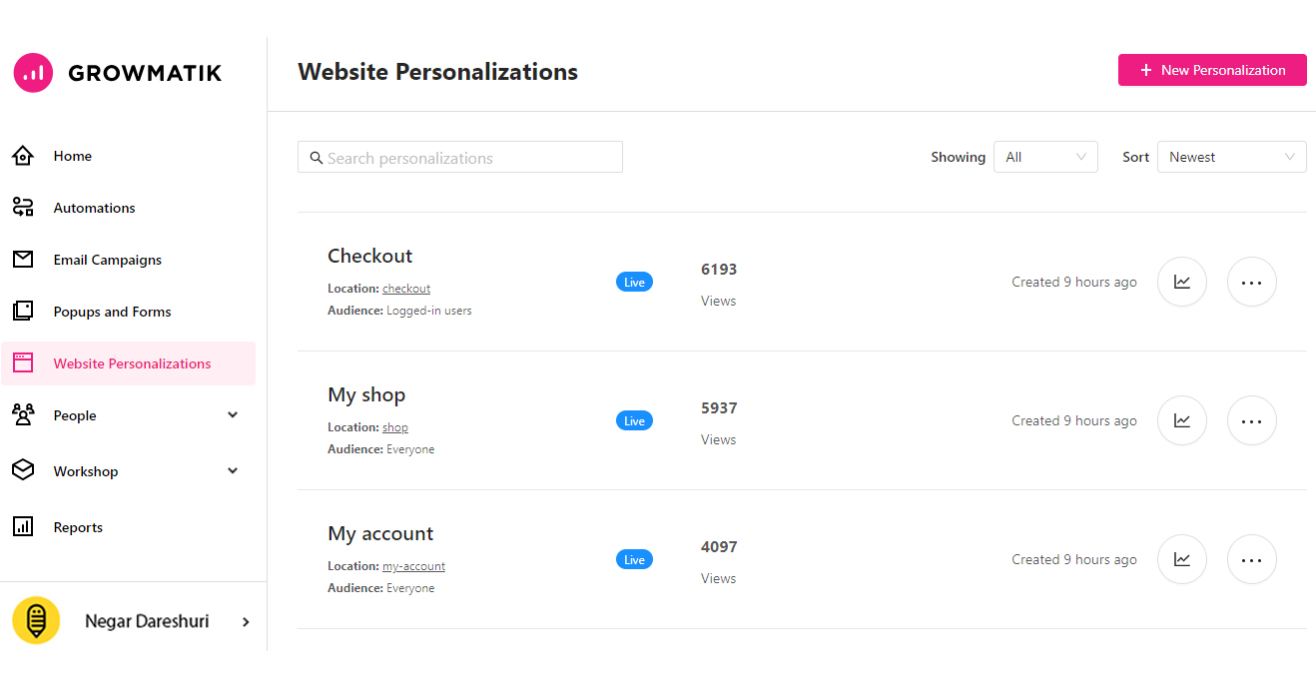Open more options for My shop
The width and height of the screenshot is (1316, 693).
pyautogui.click(x=1252, y=421)
